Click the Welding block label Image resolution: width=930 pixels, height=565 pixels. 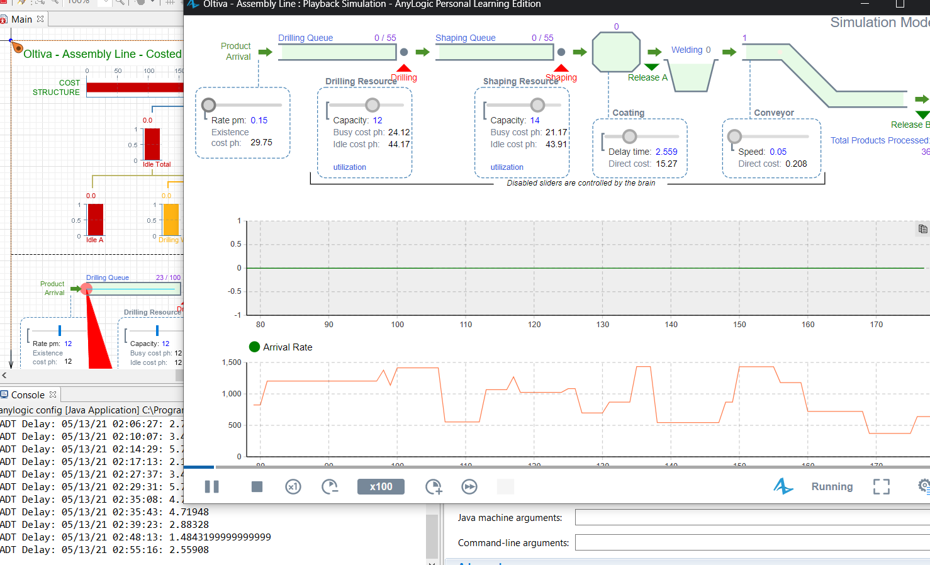686,50
